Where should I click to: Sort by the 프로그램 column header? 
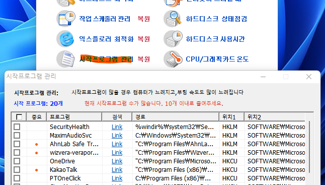click(74, 117)
